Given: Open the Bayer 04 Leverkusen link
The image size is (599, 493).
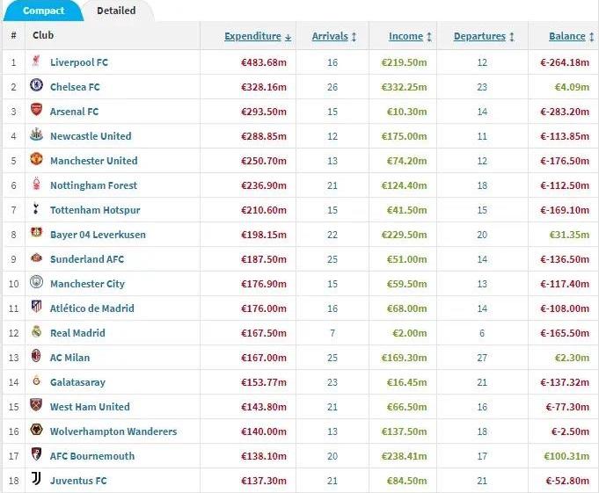Looking at the screenshot, I should click(x=99, y=235).
